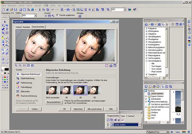The width and height of the screenshot is (192, 134).
Task: Click the Undo arrow in the main toolbar
Action: tap(52, 10)
